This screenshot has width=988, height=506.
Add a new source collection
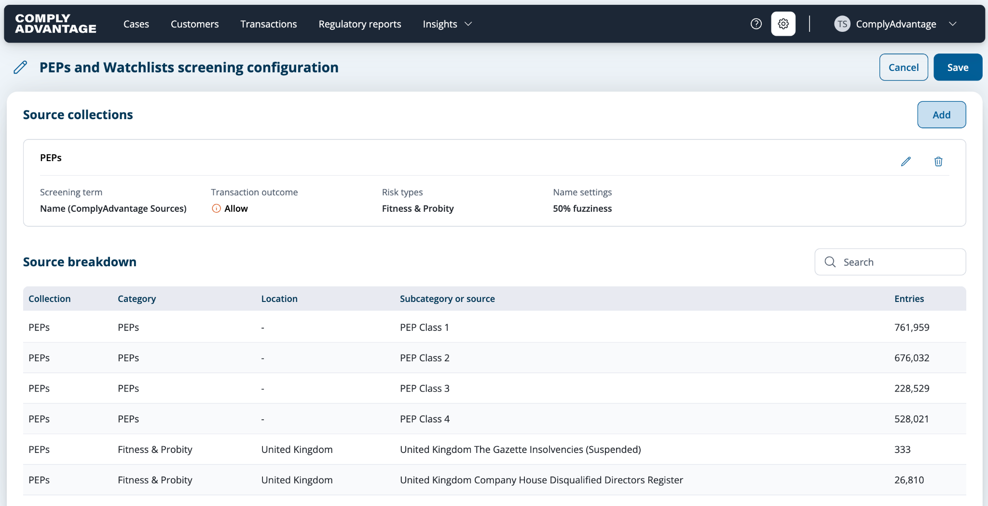941,115
